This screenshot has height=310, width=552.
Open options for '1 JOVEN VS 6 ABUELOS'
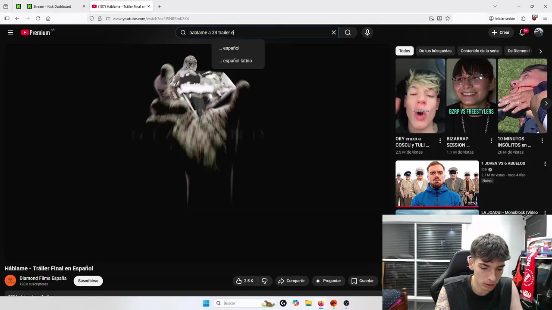click(545, 164)
